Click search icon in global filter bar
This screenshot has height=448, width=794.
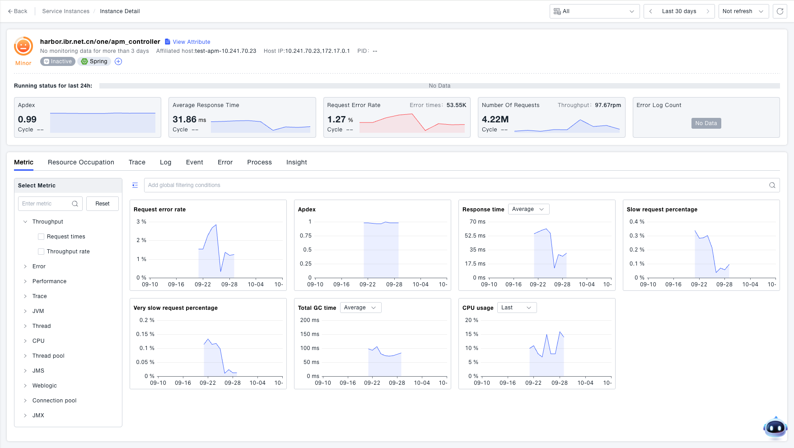pyautogui.click(x=772, y=185)
